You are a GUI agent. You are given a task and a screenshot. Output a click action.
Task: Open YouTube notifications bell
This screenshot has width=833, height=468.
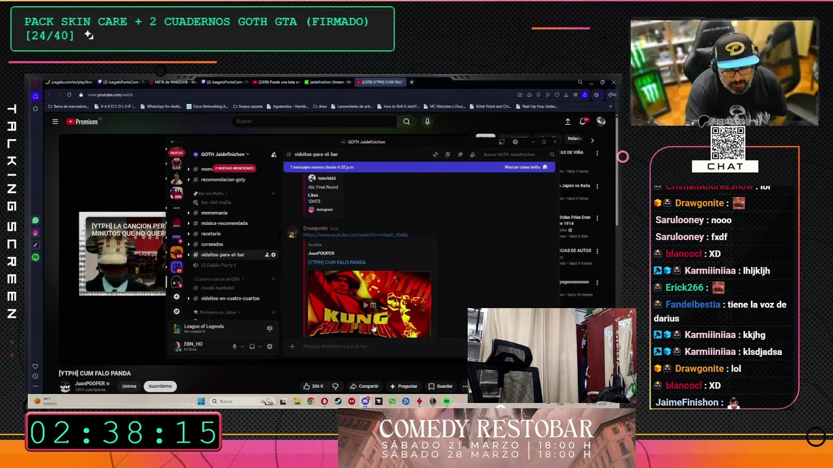584,121
